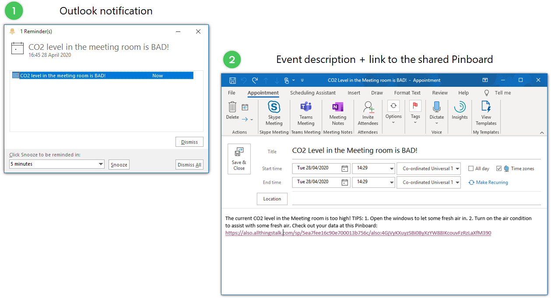This screenshot has width=551, height=298.
Task: Collapse the ribbon with the chevron
Action: (x=542, y=132)
